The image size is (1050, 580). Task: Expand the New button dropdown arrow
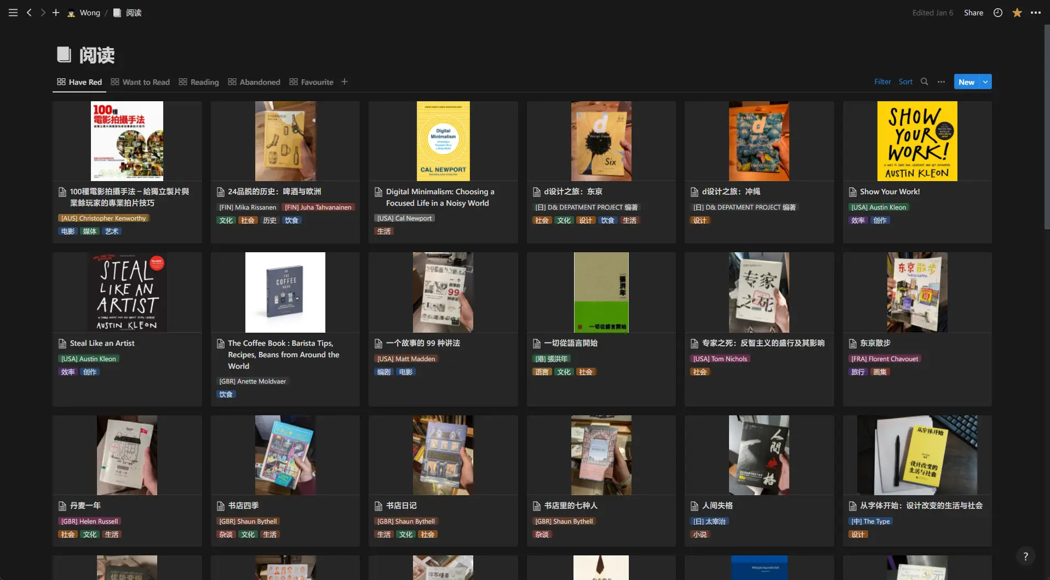point(985,82)
